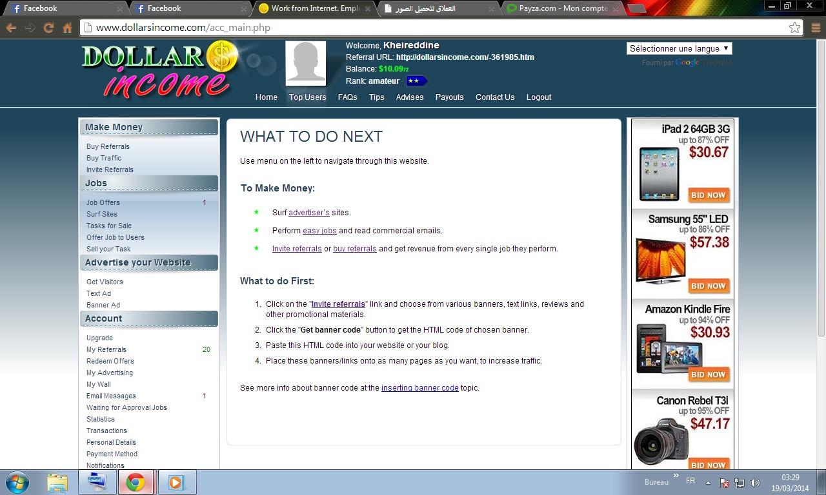The height and width of the screenshot is (495, 826).
Task: Click the Chrome taskbar icon
Action: tap(136, 482)
